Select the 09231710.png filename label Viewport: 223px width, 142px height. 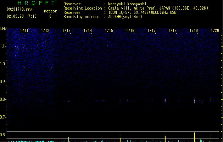(19, 9)
